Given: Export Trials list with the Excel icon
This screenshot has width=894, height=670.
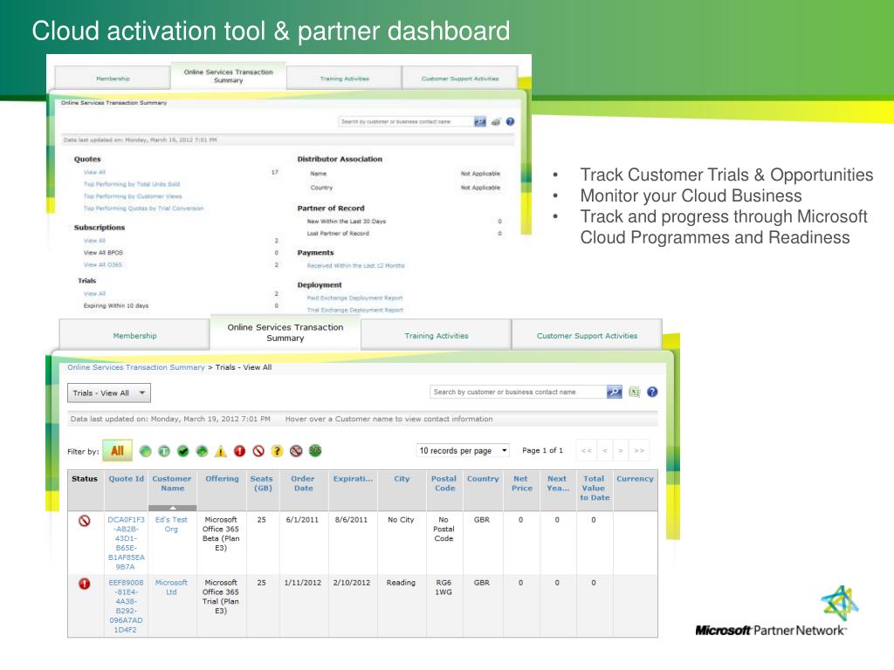Looking at the screenshot, I should [634, 392].
